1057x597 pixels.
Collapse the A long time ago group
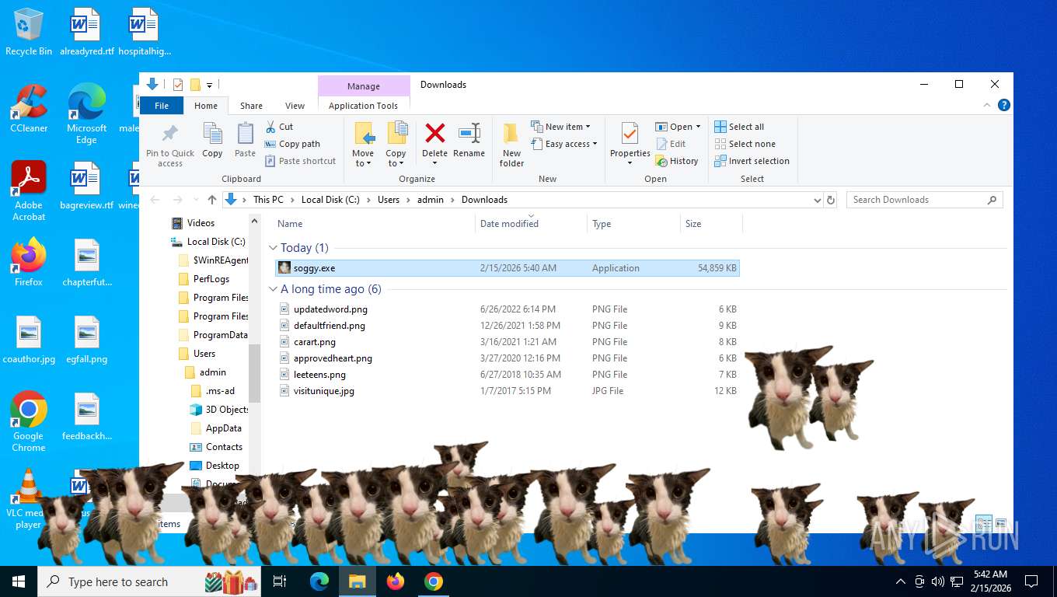pos(273,289)
